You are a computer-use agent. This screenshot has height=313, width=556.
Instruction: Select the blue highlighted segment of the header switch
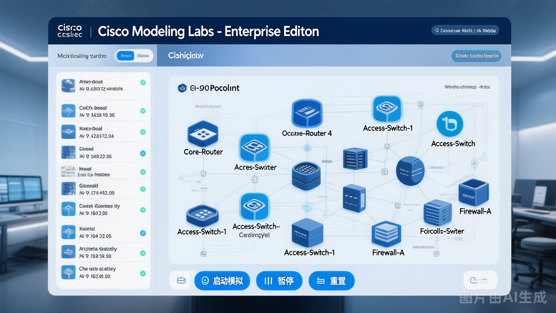tap(126, 56)
